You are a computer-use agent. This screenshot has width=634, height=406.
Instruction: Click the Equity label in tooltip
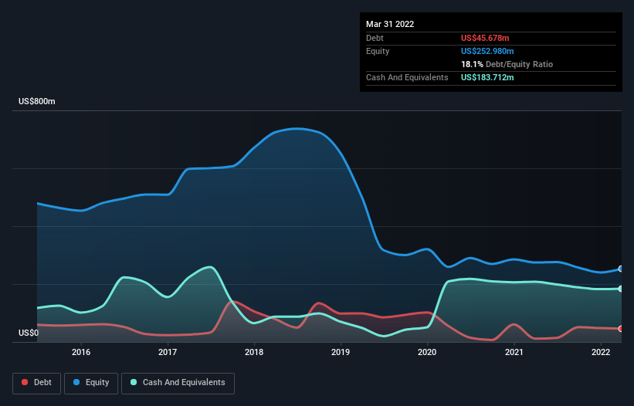[x=378, y=51]
